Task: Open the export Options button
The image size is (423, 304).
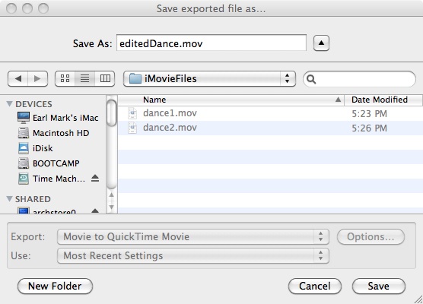Action: tap(371, 236)
